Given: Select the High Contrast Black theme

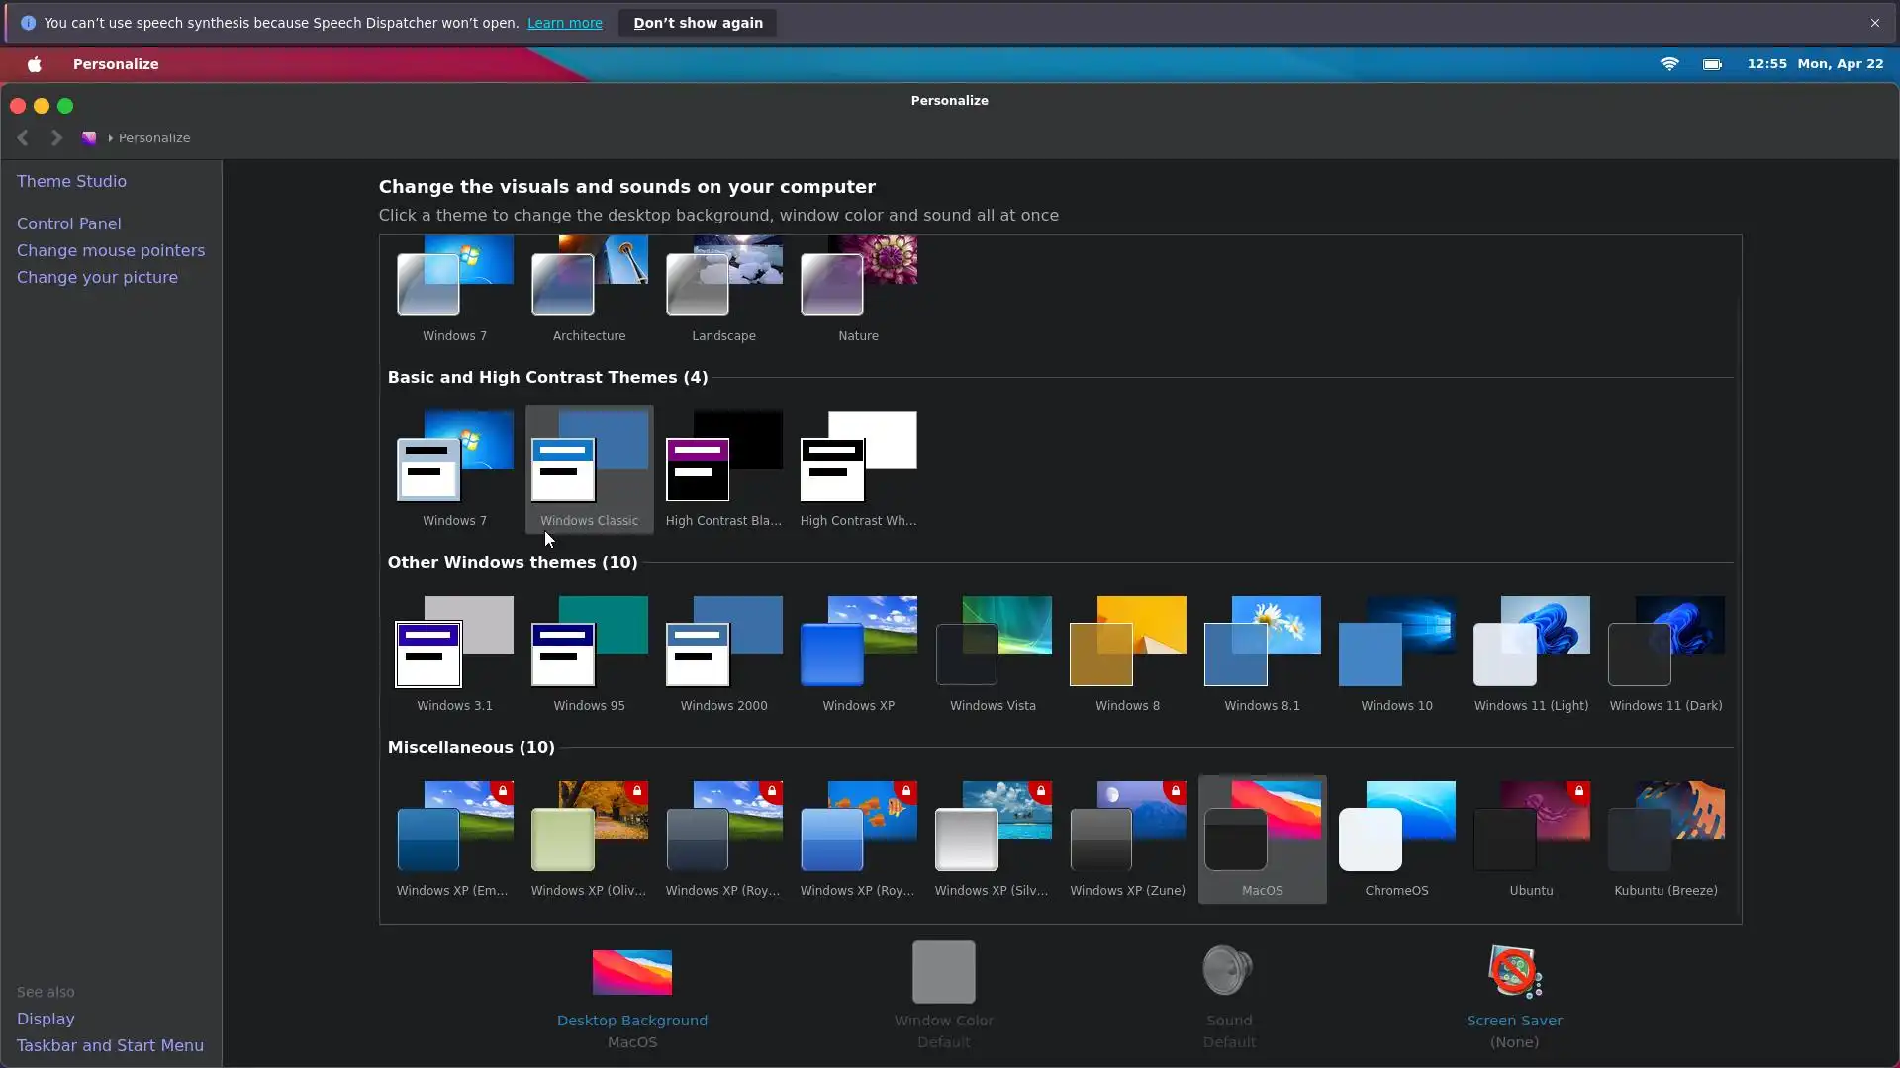Looking at the screenshot, I should tap(723, 458).
